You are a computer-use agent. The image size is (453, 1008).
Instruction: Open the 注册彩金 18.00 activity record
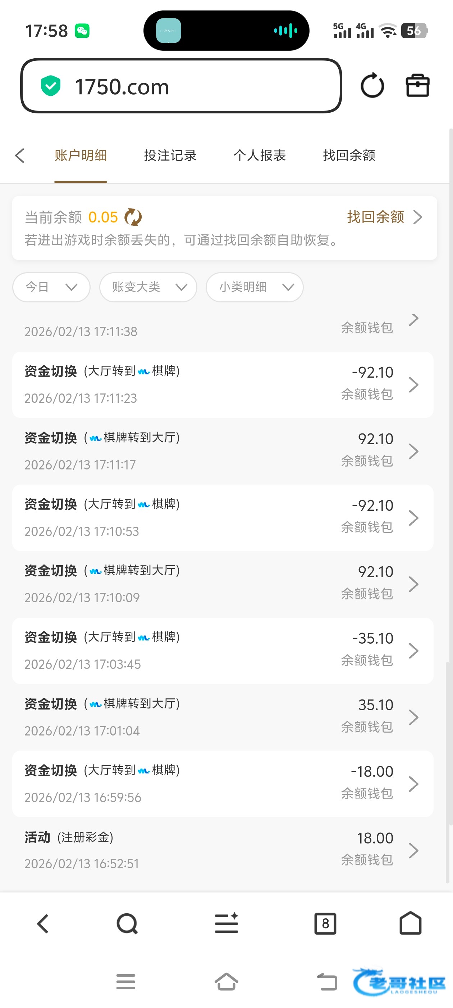click(223, 850)
